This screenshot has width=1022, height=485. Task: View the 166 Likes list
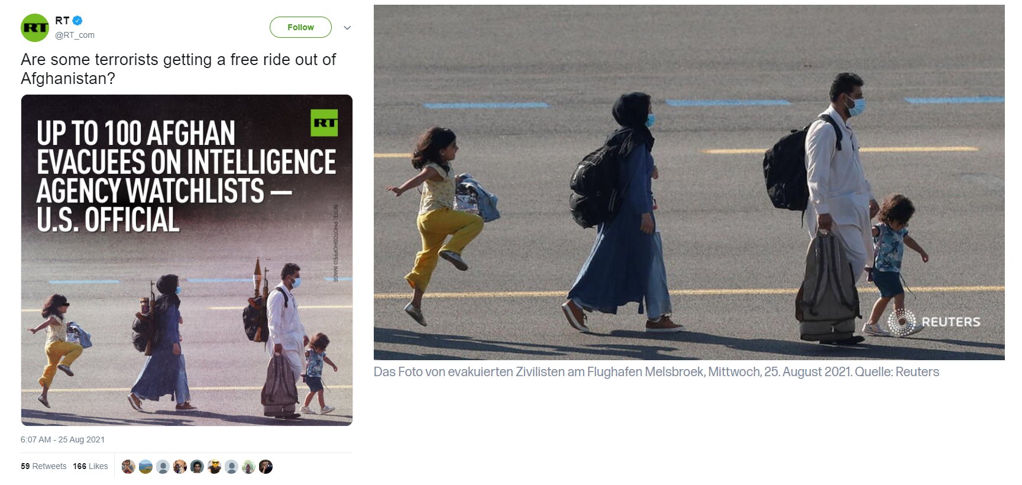pos(90,466)
